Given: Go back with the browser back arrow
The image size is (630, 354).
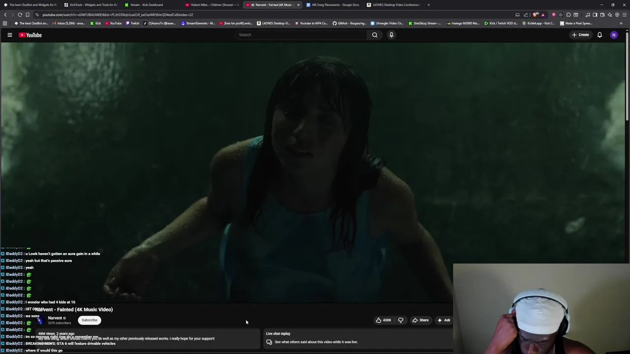Looking at the screenshot, I should tap(5, 15).
